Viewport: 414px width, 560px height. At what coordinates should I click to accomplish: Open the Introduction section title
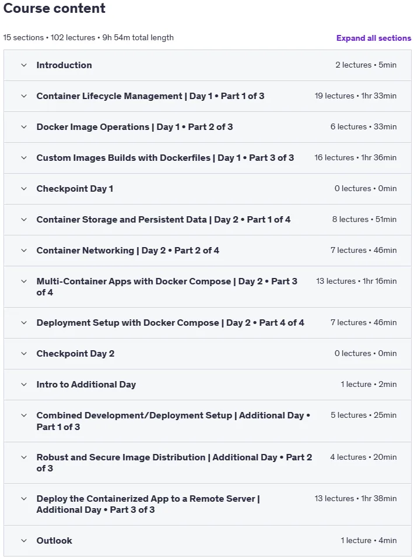coord(64,65)
